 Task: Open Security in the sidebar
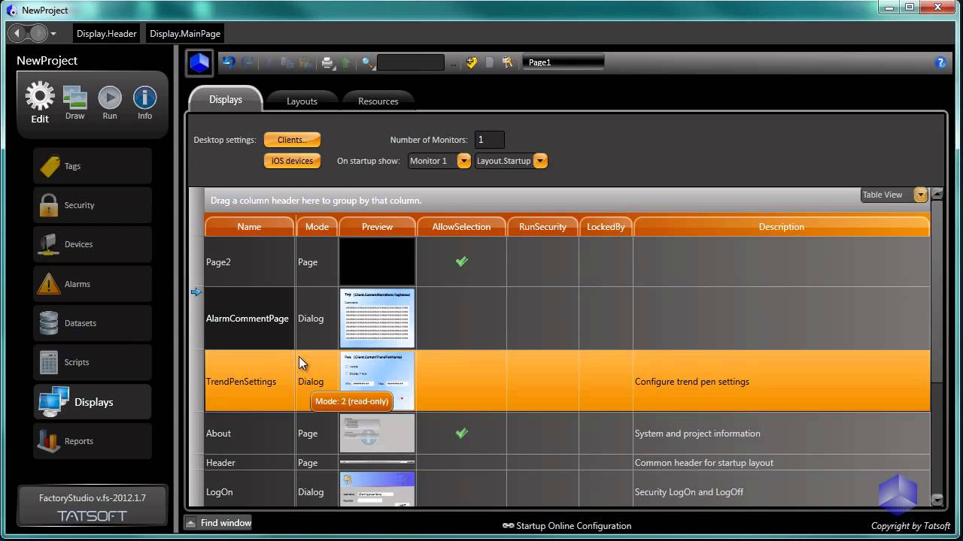point(93,205)
